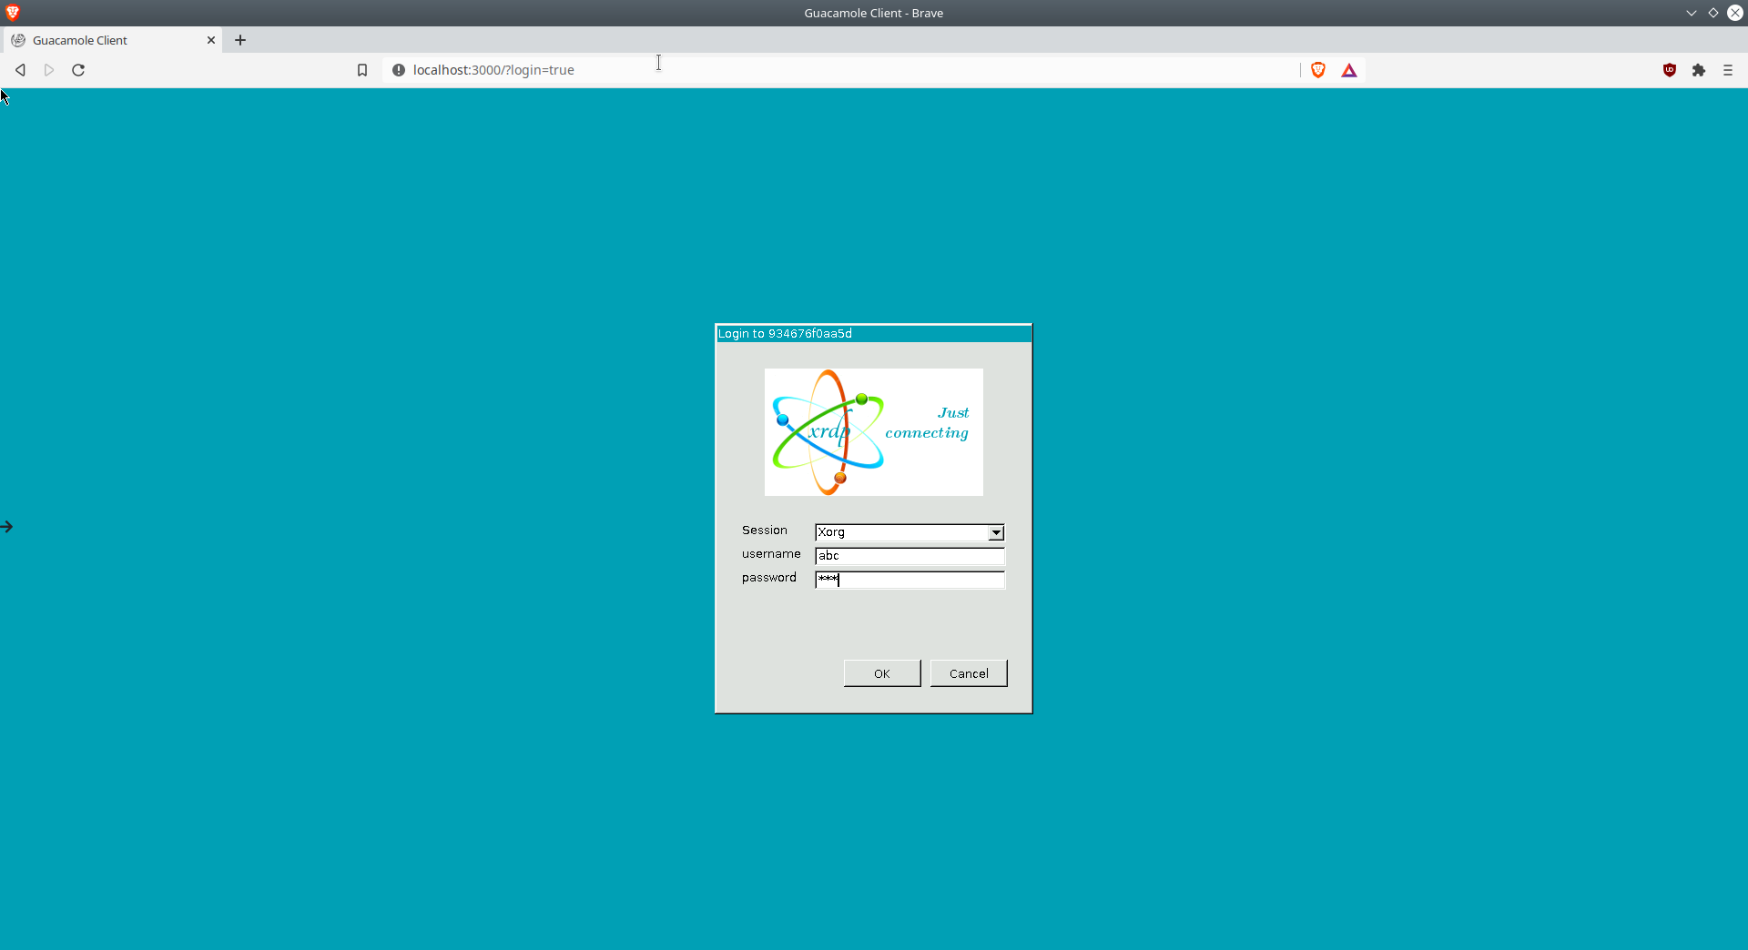Click into the password field

(910, 580)
